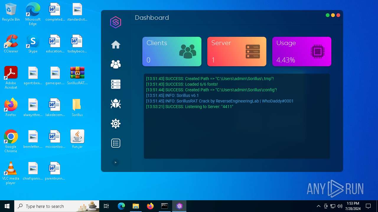Screen dimensions: 378x212
Task: Select the lakedecem Word document icon
Action: [x=55, y=107]
